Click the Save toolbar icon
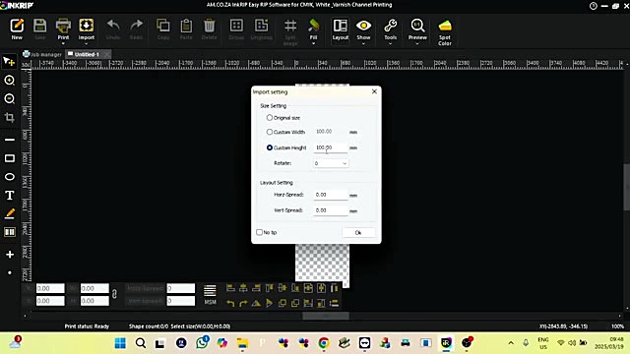Screen dimensions: 630x354 click(x=39, y=26)
